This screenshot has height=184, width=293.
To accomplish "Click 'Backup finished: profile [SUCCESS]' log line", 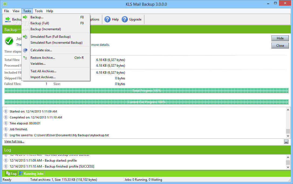I will pos(52,166).
